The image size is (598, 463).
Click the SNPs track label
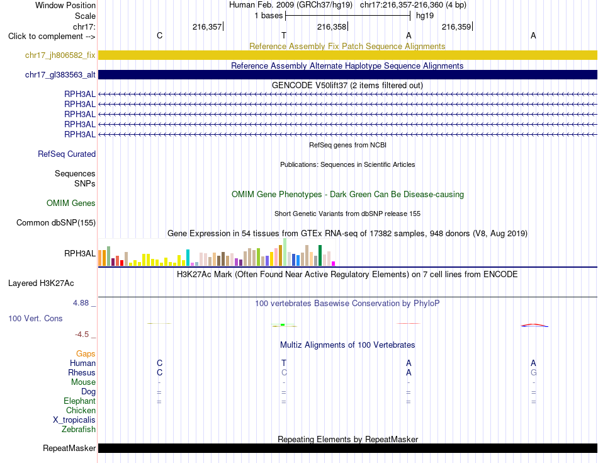coord(85,183)
